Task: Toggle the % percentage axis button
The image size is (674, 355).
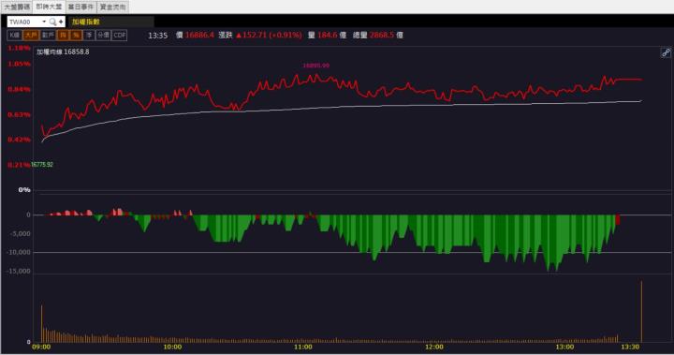Action: tap(76, 36)
